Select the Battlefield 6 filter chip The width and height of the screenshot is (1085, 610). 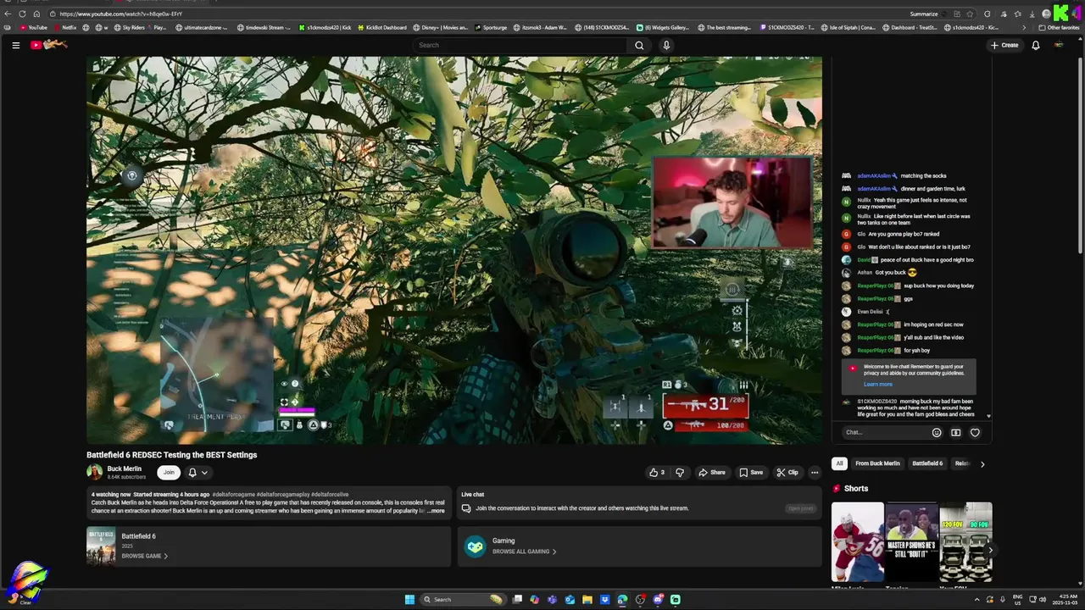pos(927,463)
